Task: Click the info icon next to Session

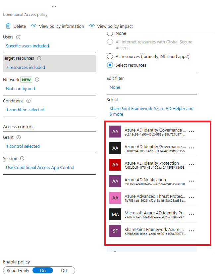Action: 22,158
